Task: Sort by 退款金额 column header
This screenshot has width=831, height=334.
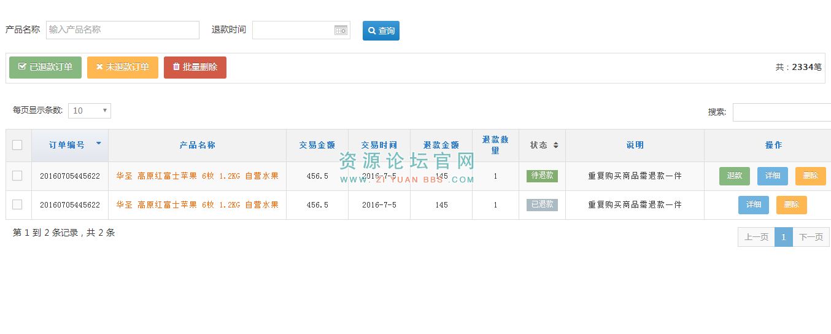Action: pos(441,146)
